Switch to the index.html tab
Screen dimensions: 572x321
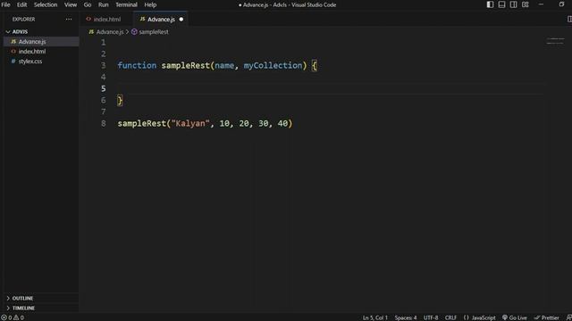(107, 20)
